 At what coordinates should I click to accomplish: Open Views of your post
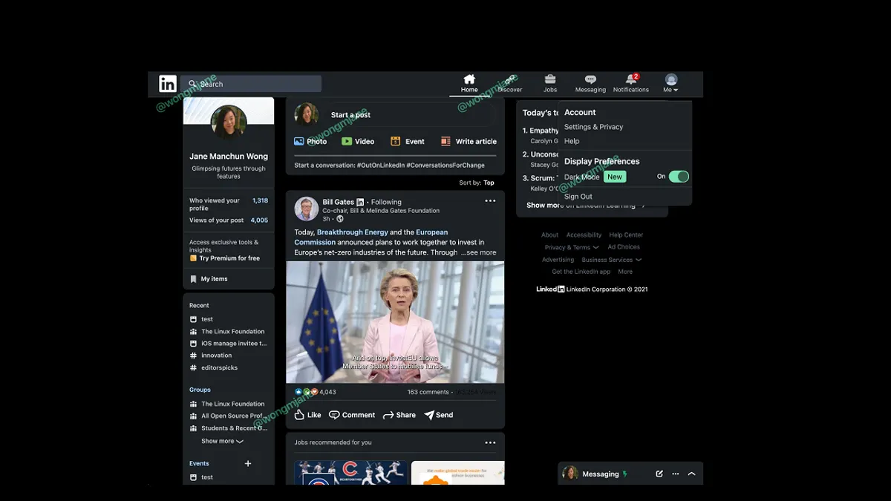pyautogui.click(x=229, y=220)
